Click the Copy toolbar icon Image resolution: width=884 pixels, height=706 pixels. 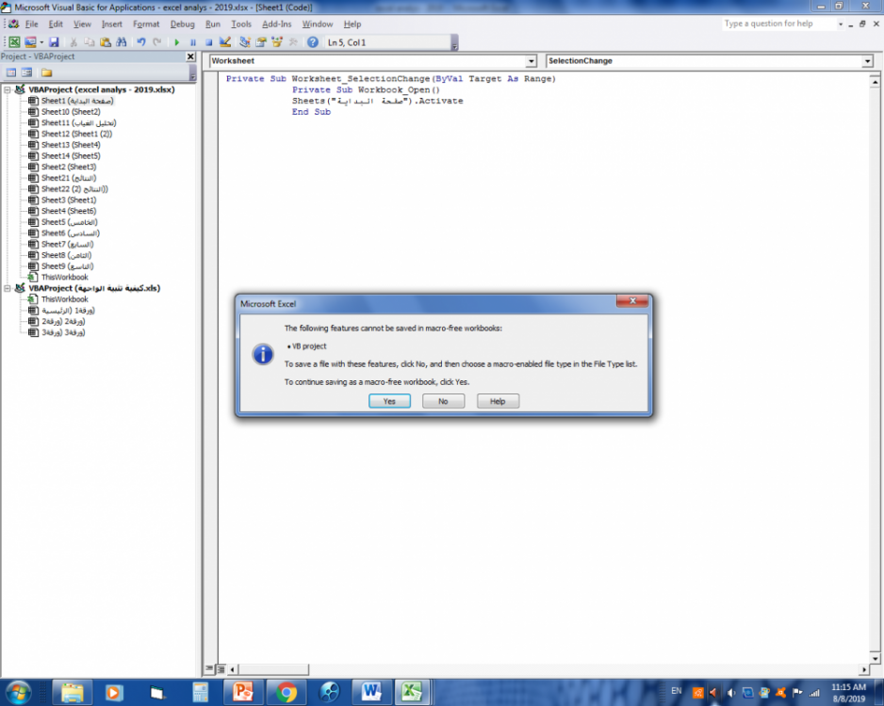[90, 42]
